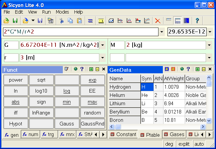216x149 pixels.
Task: Click the blue question mark help toolbar icon
Action: click(x=197, y=21)
